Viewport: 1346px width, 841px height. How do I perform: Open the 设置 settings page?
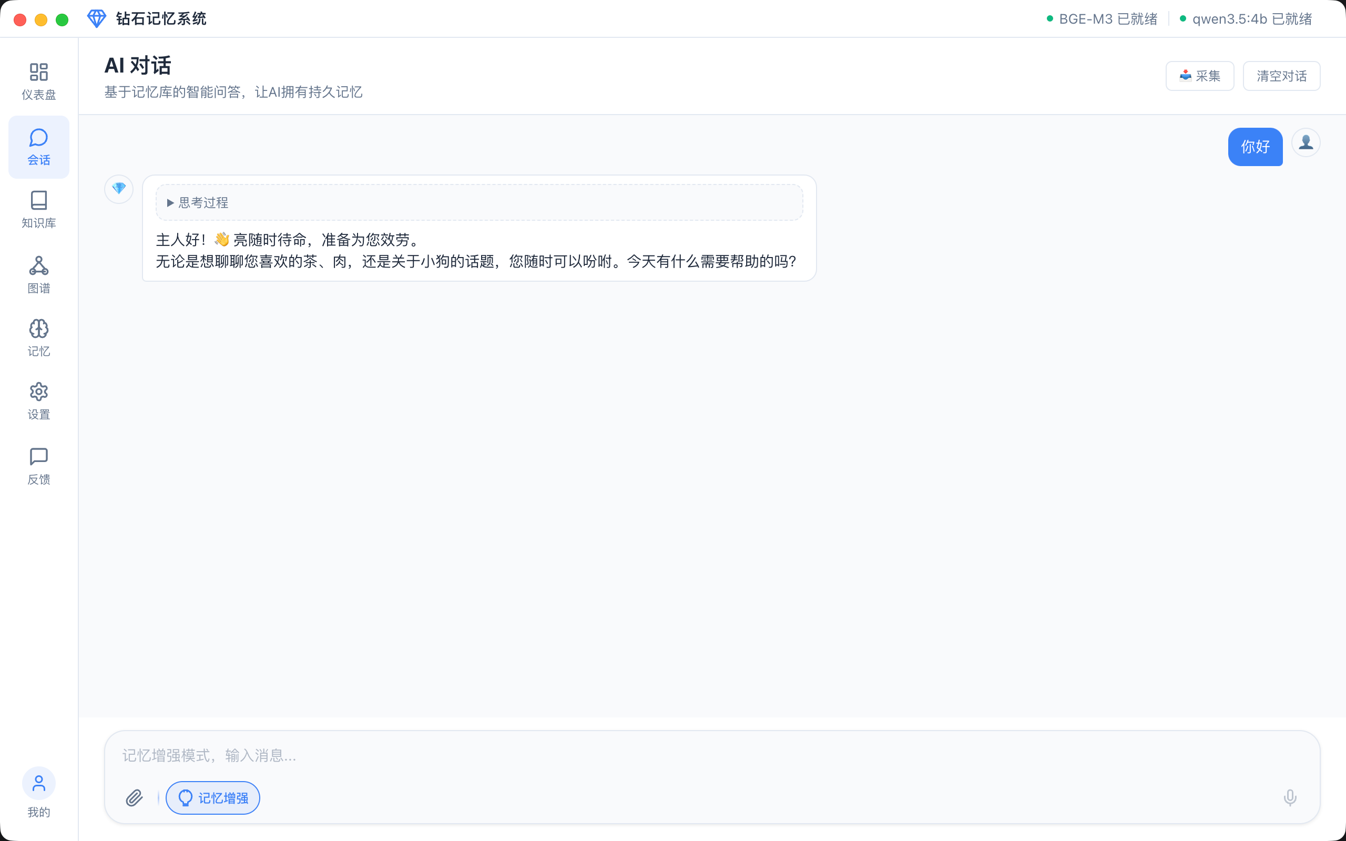click(38, 401)
